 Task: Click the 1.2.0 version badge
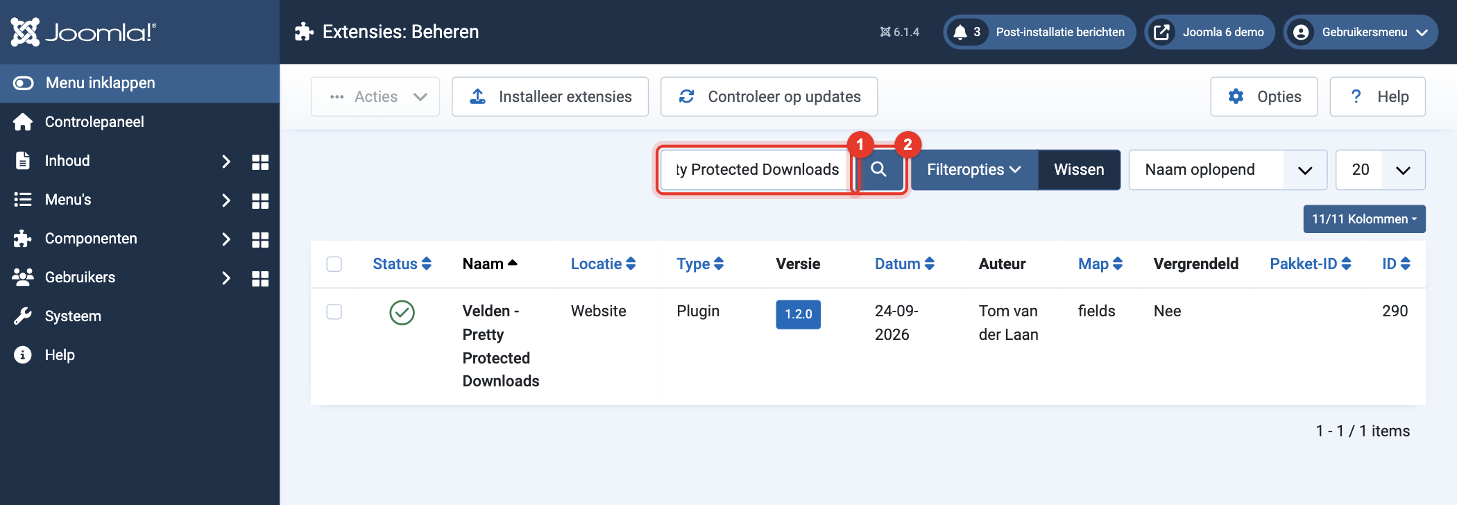(798, 314)
